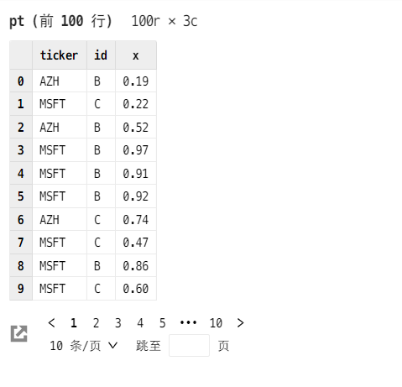Click the id column header
This screenshot has width=402, height=387.
click(x=101, y=55)
